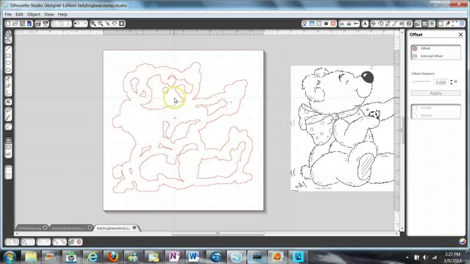Viewport: 470px width, 264px height.
Task: Open the File menu
Action: [8, 14]
